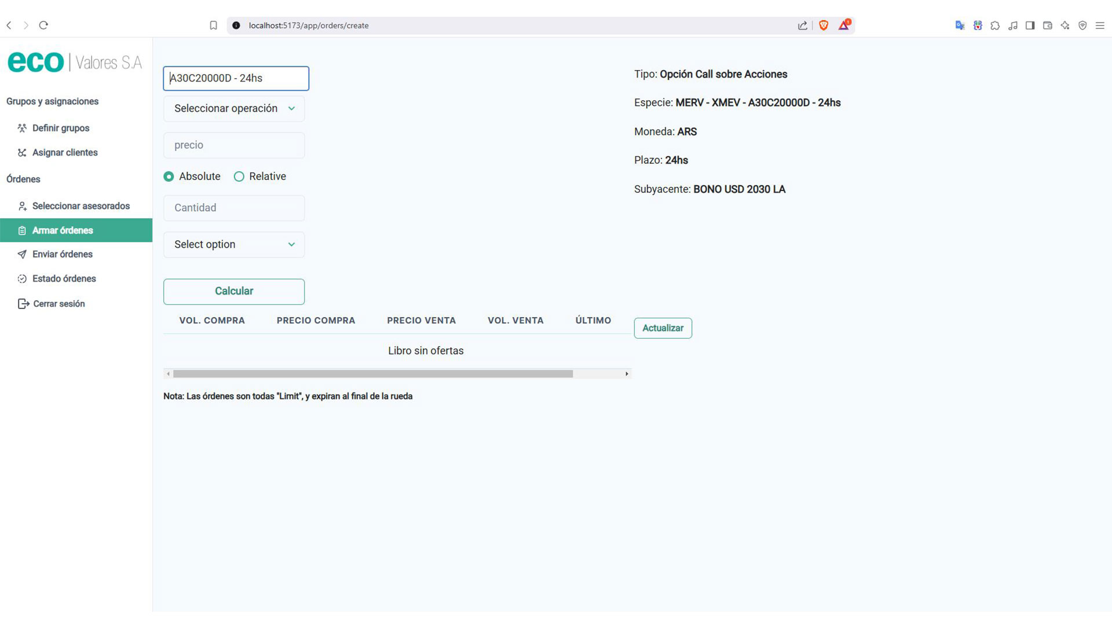This screenshot has height=625, width=1112.
Task: Click the order book horizontal scrollbar
Action: (373, 374)
